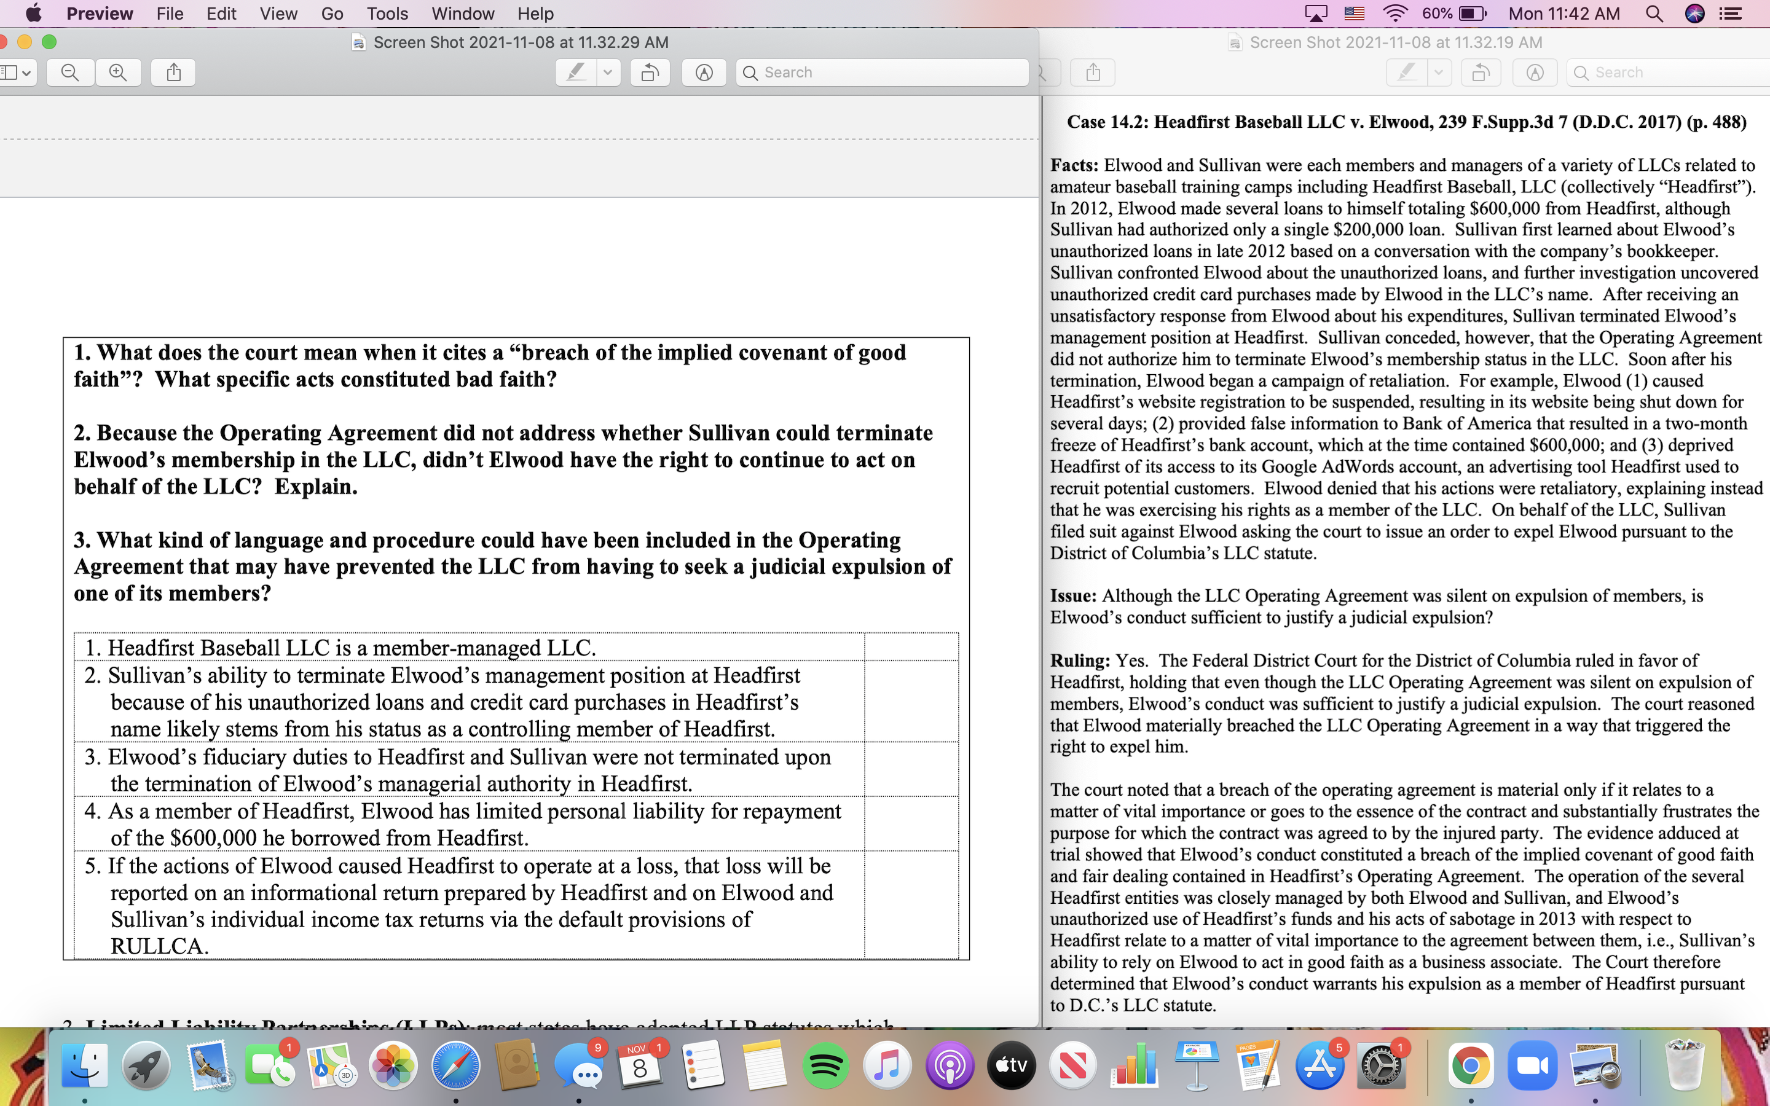Zoom in on the screenshot document
The width and height of the screenshot is (1770, 1106).
(119, 72)
